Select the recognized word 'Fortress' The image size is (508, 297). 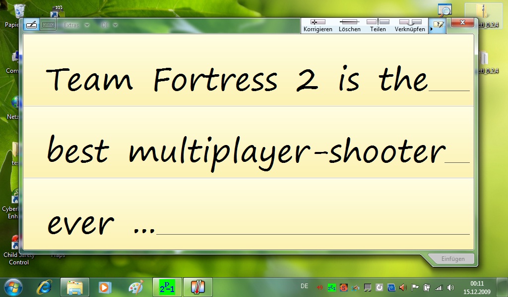[215, 79]
